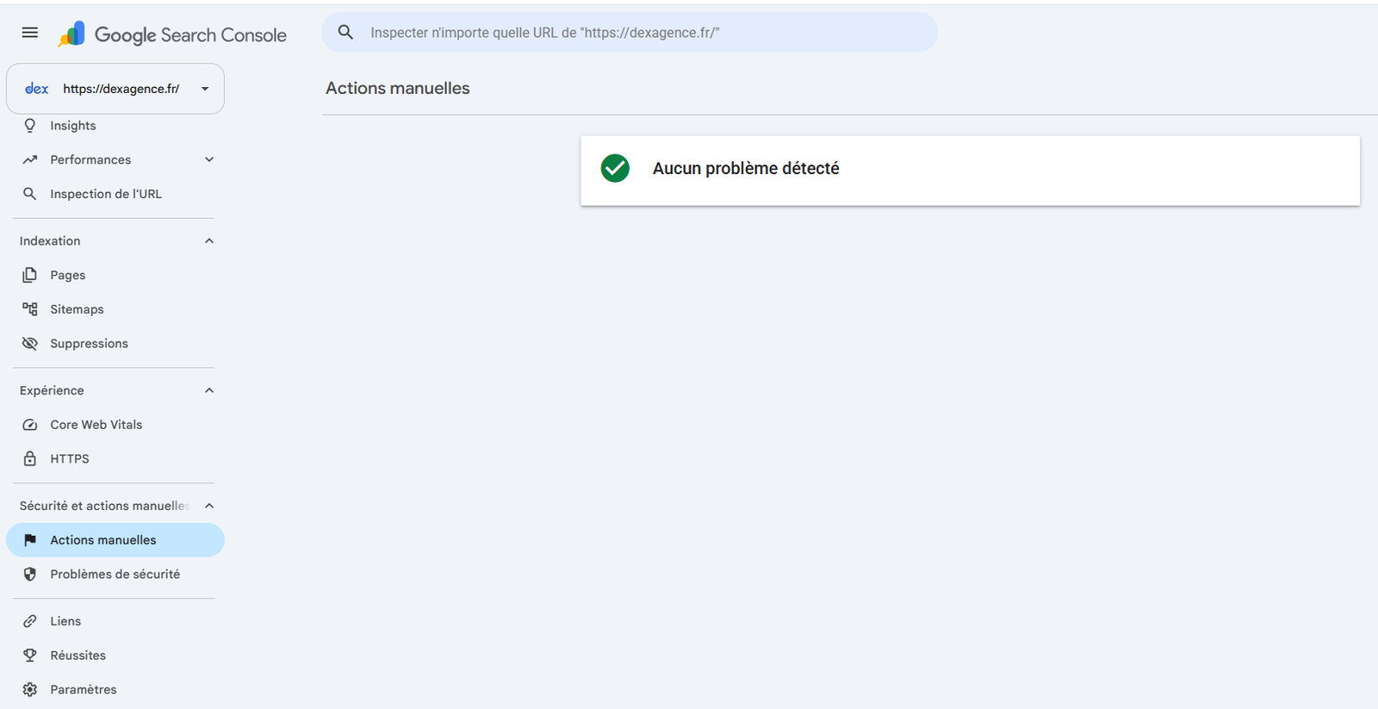Screen dimensions: 1378x709
Task: Open the Liens report
Action: click(x=115, y=621)
